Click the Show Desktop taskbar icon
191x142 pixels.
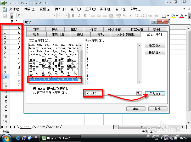coord(24,138)
